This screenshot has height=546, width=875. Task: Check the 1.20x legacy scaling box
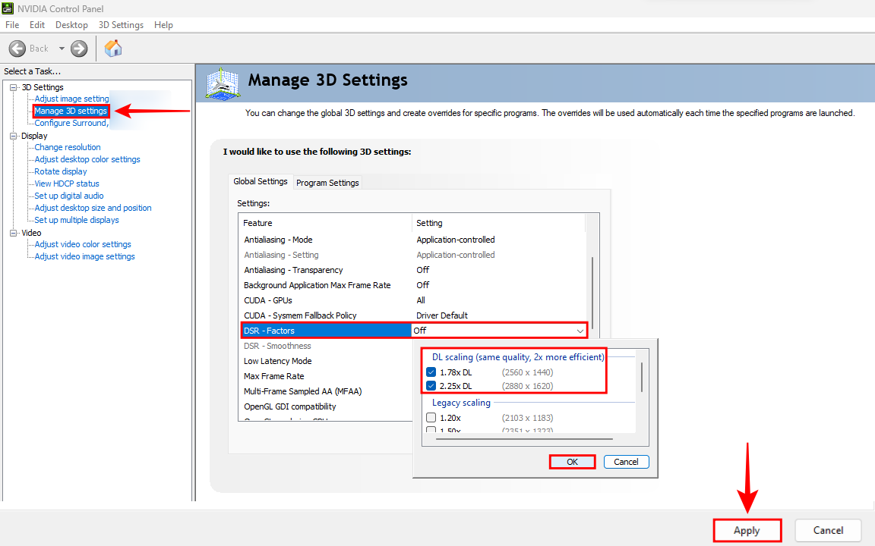pos(431,418)
